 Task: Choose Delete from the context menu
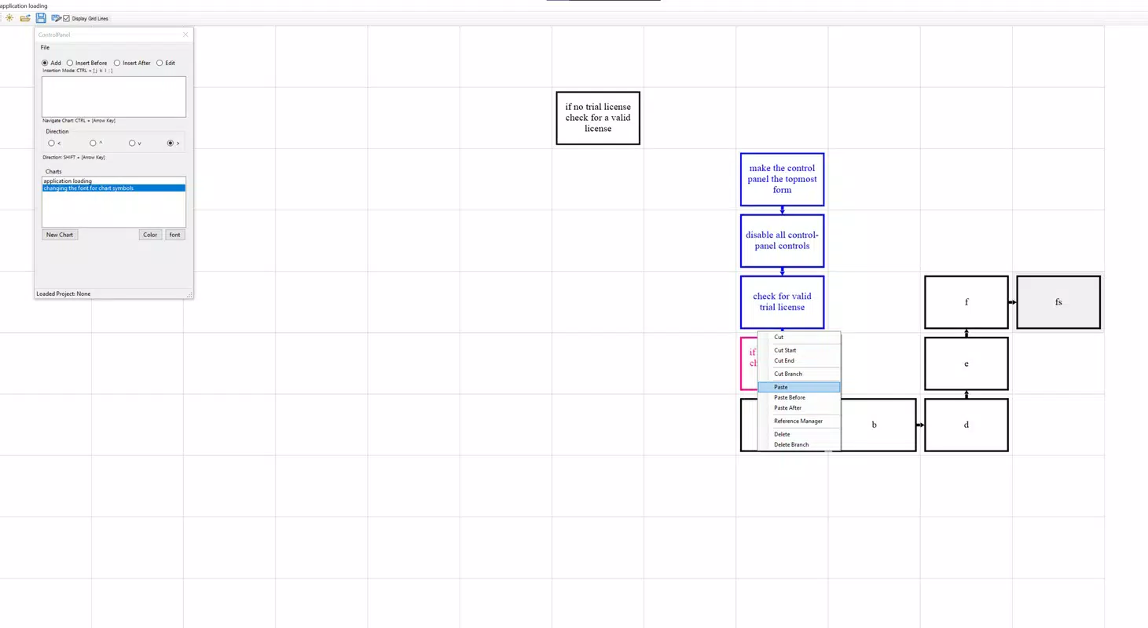(799, 435)
